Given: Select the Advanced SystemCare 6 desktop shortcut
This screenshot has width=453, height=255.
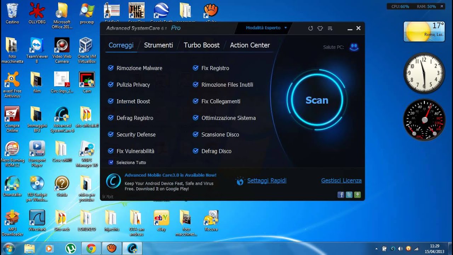Looking at the screenshot, I should coord(62,120).
